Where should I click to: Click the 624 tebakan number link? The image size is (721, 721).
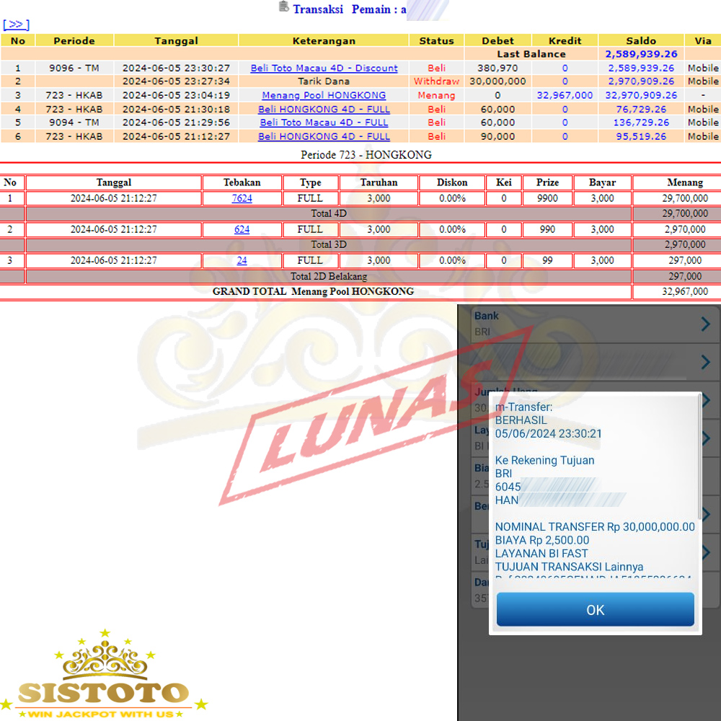242,229
